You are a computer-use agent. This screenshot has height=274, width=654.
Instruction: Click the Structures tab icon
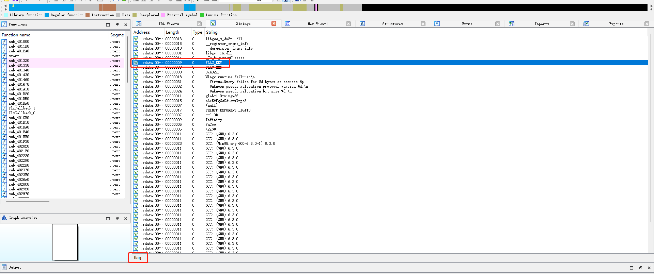pyautogui.click(x=362, y=23)
